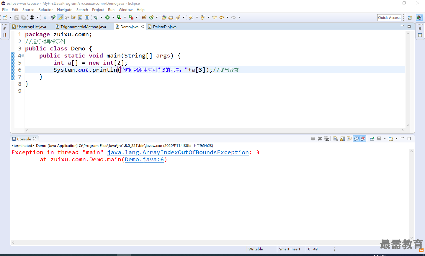Collapse the main method fold marker

click(23, 55)
